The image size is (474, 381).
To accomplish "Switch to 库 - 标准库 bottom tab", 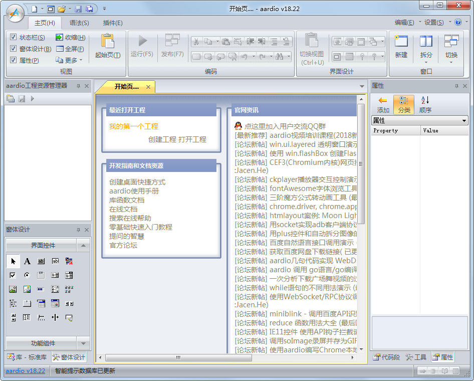I will pyautogui.click(x=27, y=357).
